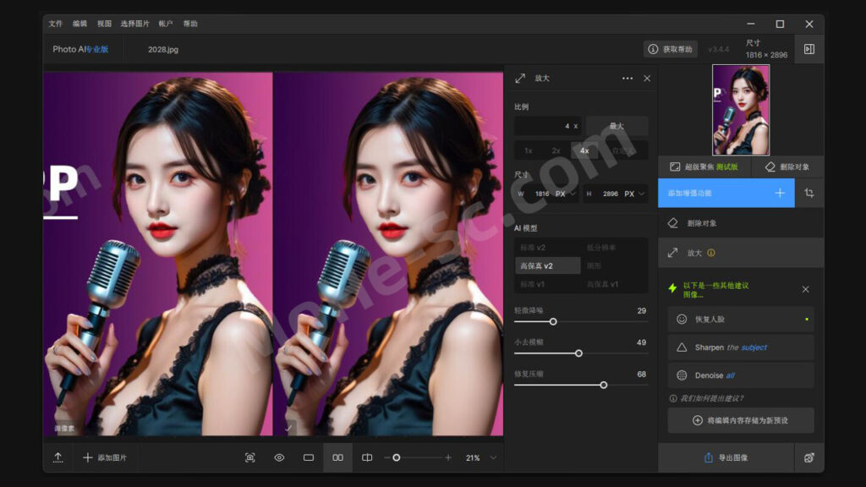
Task: Click the crop tool icon
Action: pyautogui.click(x=809, y=193)
